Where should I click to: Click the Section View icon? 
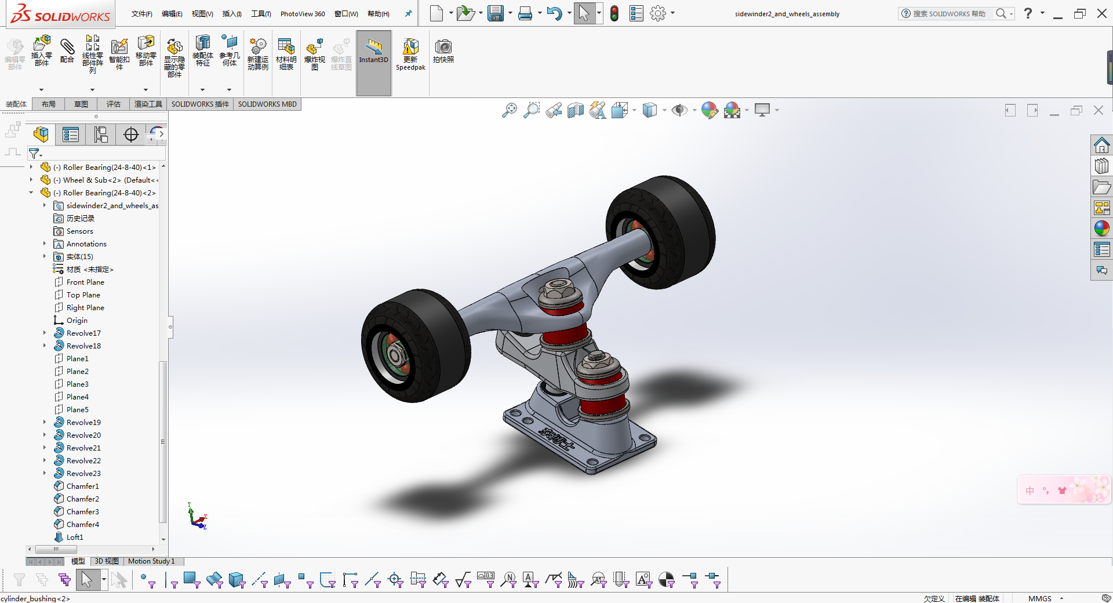point(576,110)
